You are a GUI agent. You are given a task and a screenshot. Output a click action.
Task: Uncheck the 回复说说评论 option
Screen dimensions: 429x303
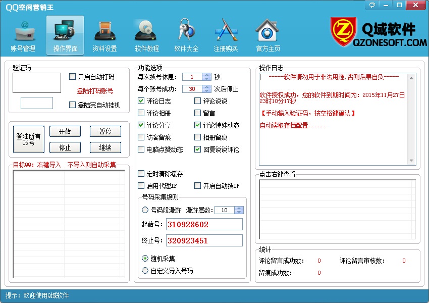point(197,149)
